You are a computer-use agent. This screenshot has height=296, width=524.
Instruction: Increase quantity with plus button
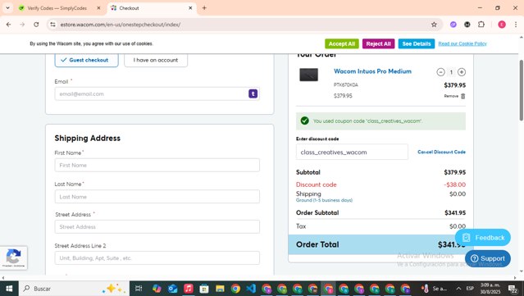pos(462,72)
